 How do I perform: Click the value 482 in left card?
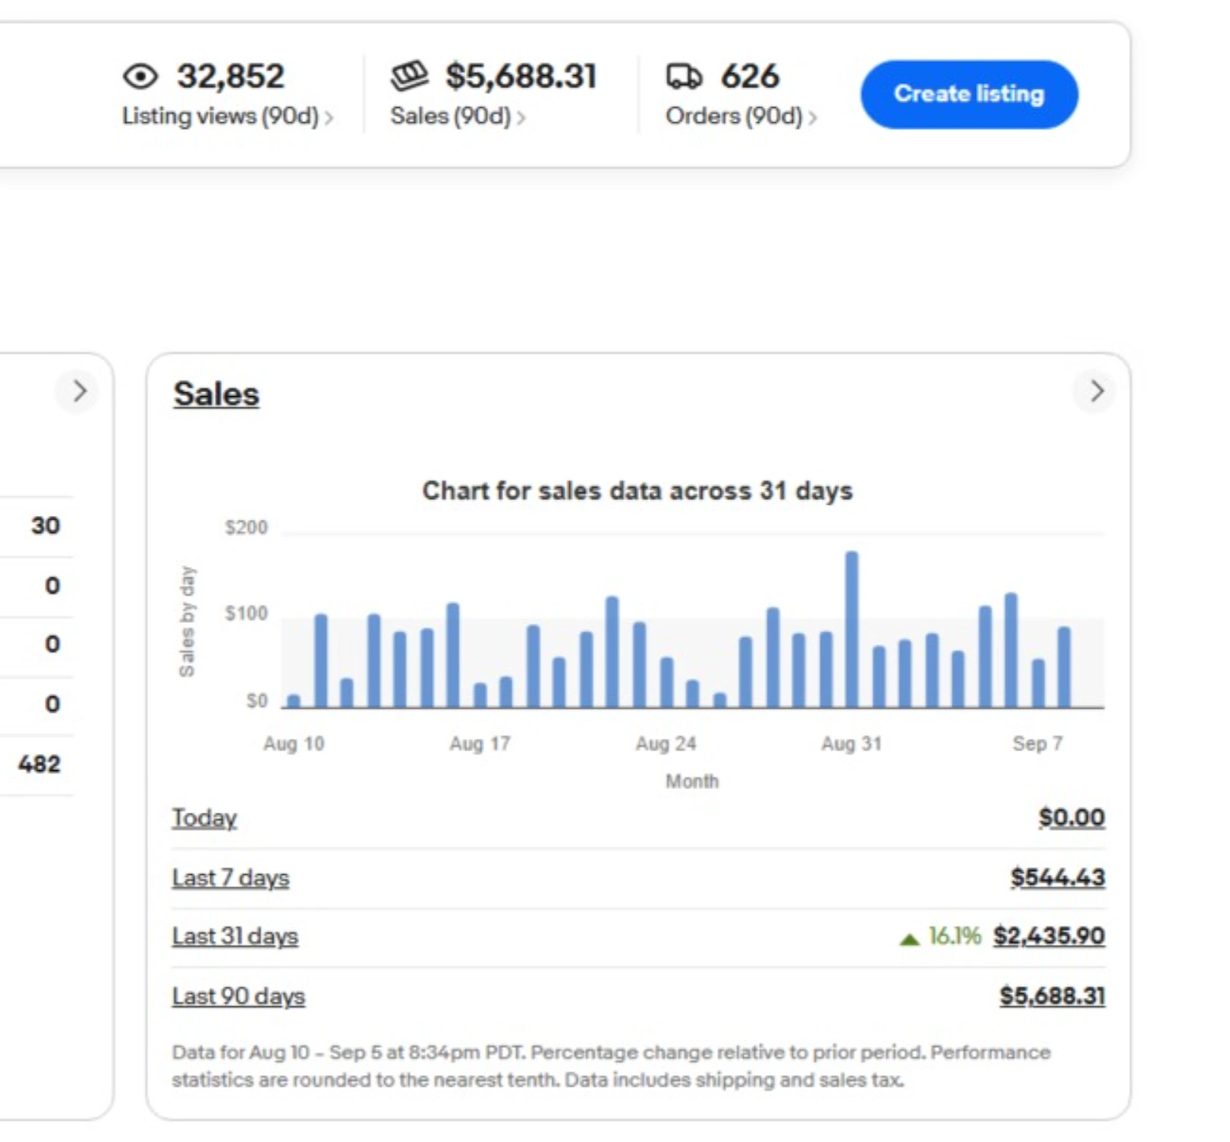[x=39, y=763]
